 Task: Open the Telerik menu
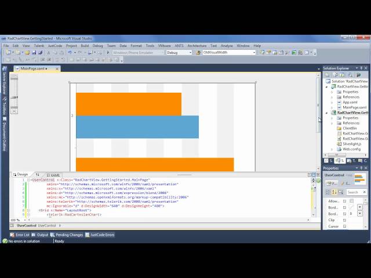tap(39, 46)
